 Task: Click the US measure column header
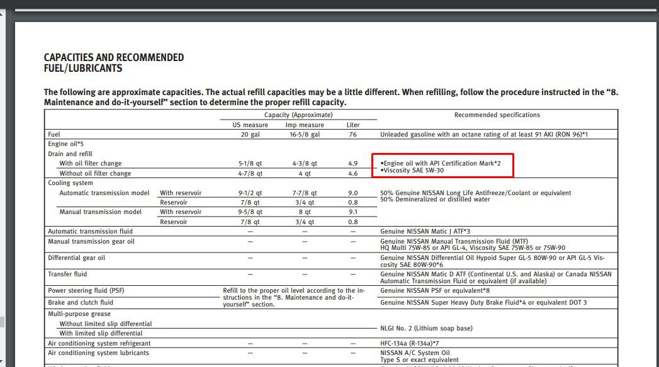click(x=250, y=125)
